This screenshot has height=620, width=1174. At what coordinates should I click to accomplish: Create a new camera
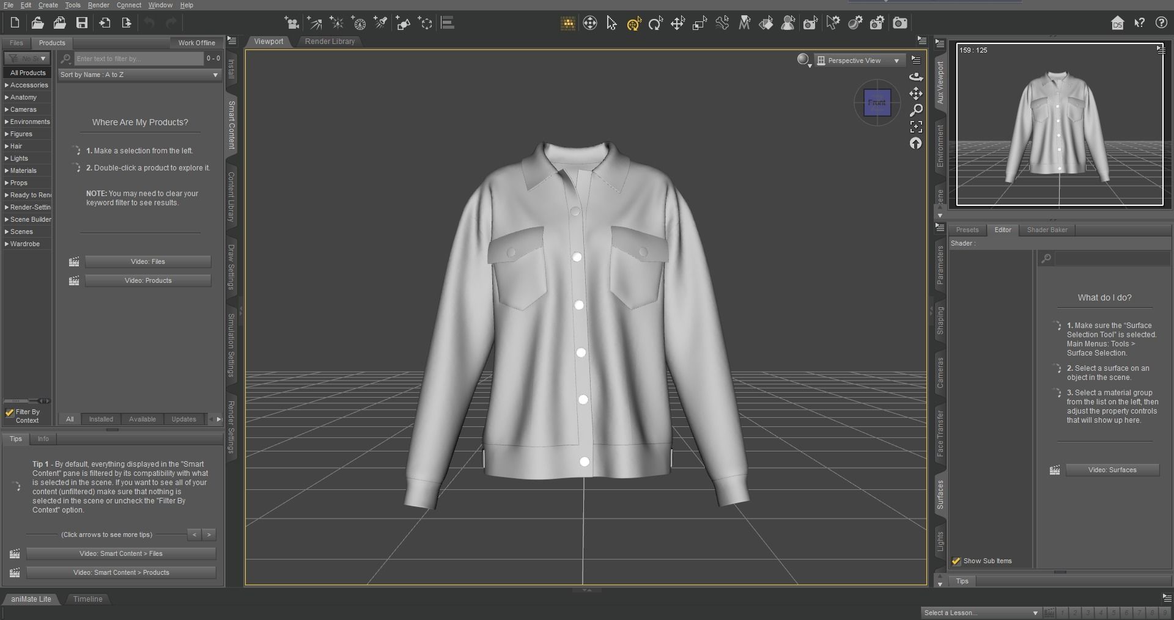tap(292, 23)
